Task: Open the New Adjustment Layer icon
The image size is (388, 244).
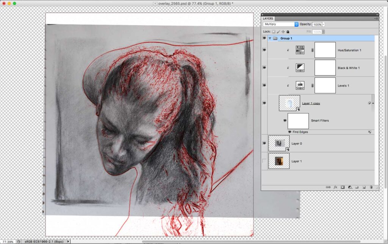Action: coord(350,187)
